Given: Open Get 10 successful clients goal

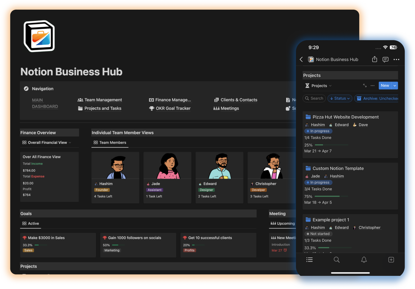Looking at the screenshot, I should click(x=210, y=238).
